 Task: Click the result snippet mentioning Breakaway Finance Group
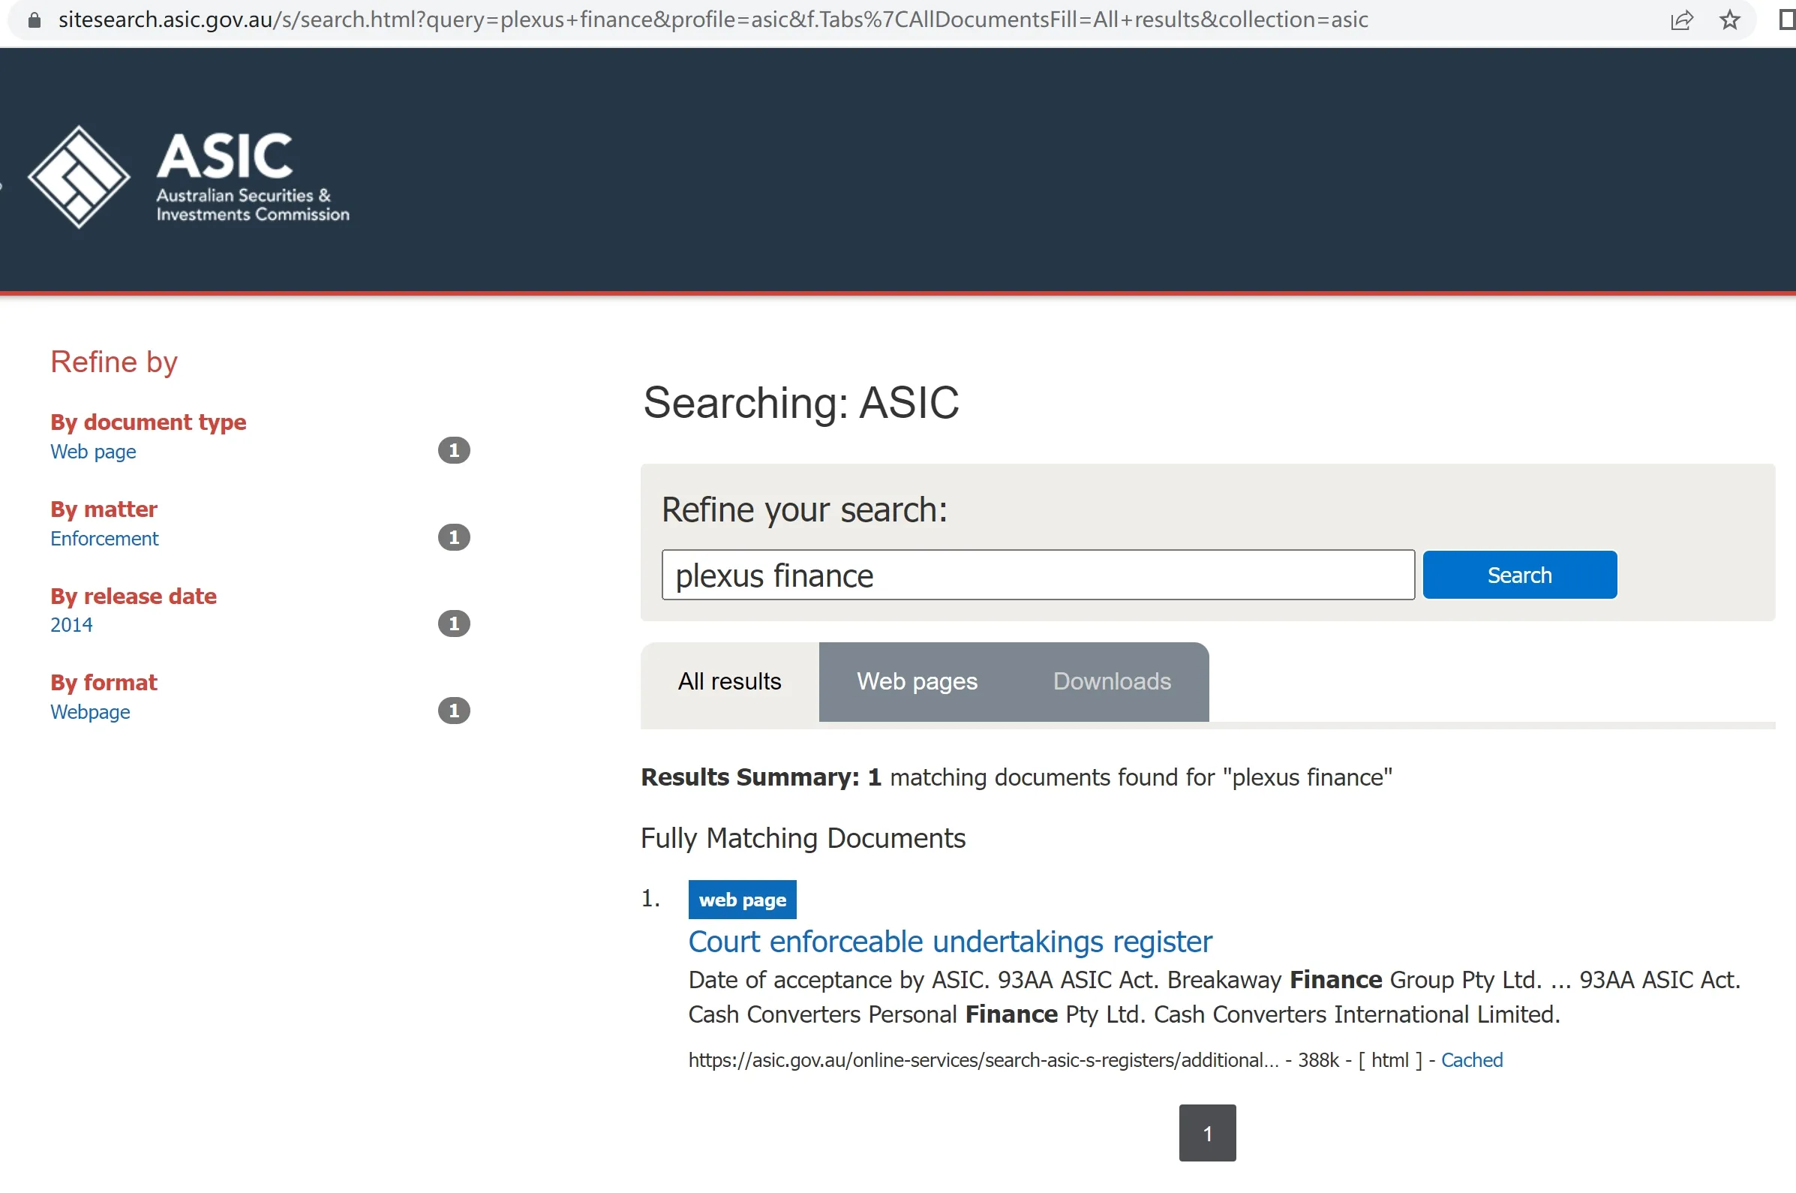point(1214,996)
